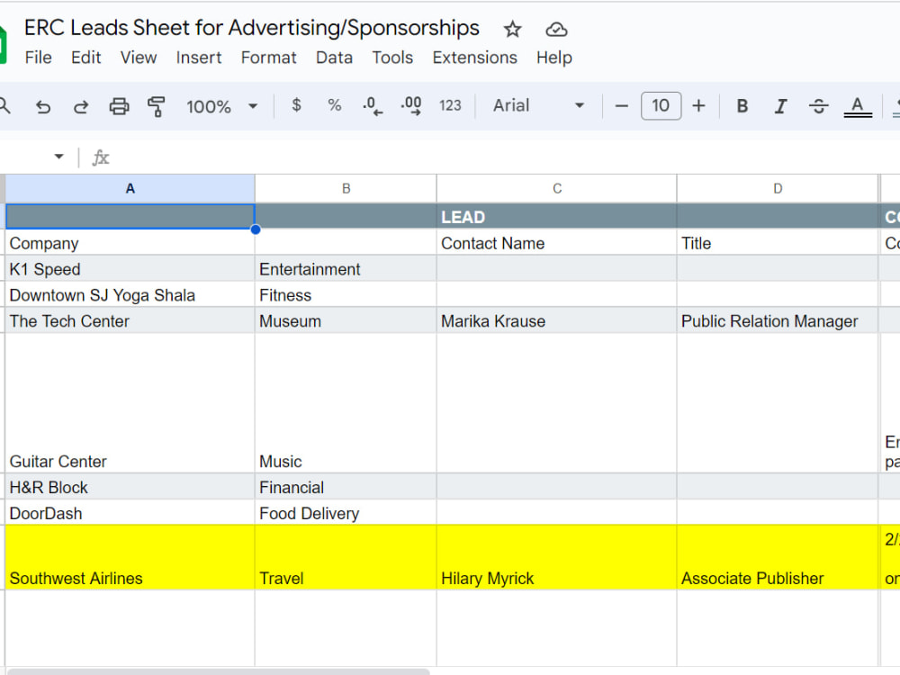
Task: Open the Arial font dropdown
Action: click(x=538, y=105)
